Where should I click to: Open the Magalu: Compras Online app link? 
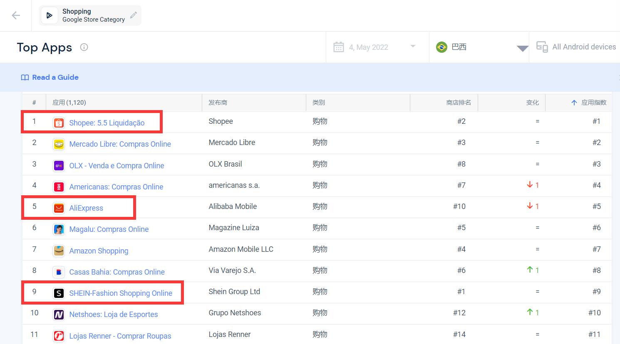tap(109, 229)
